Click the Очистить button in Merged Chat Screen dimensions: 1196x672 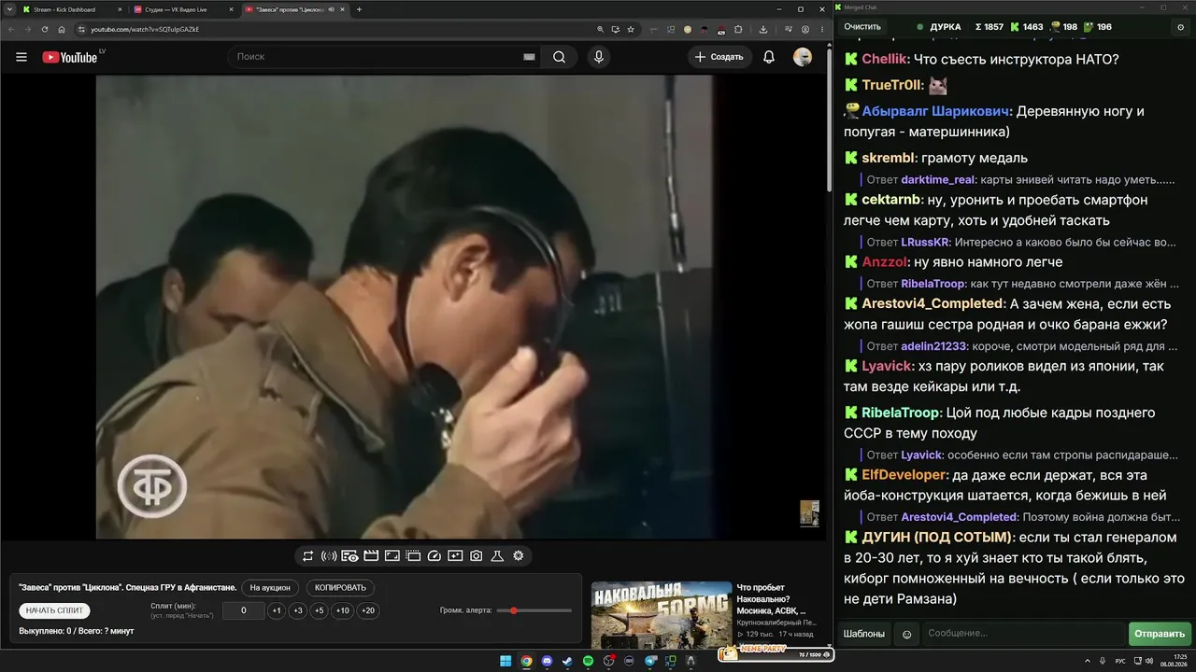click(x=862, y=27)
